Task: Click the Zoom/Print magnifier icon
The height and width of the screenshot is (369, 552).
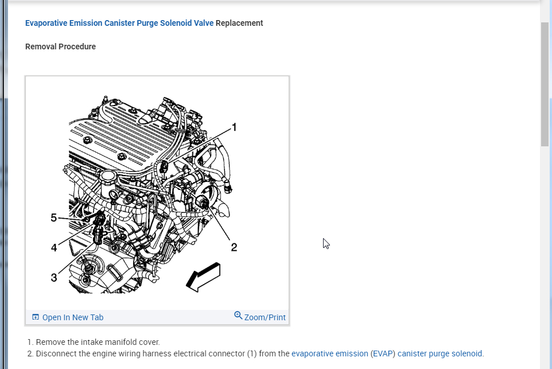Action: click(238, 315)
